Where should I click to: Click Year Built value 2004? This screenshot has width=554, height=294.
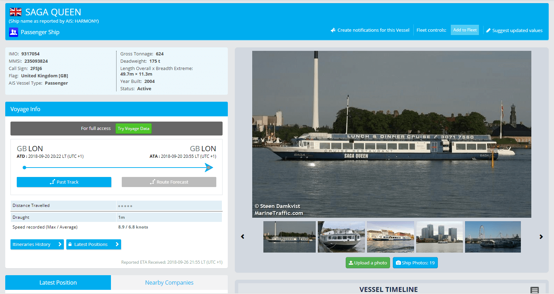click(x=149, y=82)
